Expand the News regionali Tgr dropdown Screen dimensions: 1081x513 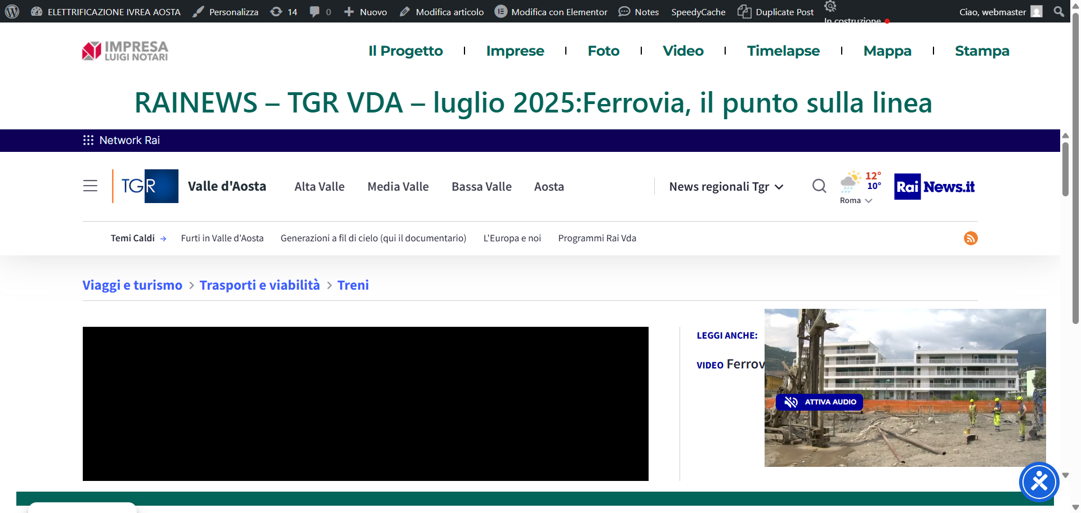726,187
